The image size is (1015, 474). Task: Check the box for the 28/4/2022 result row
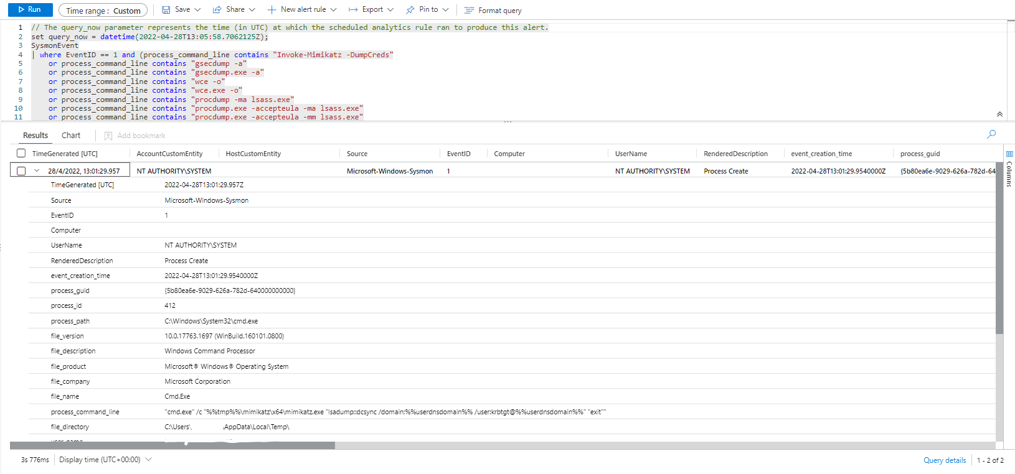click(21, 171)
